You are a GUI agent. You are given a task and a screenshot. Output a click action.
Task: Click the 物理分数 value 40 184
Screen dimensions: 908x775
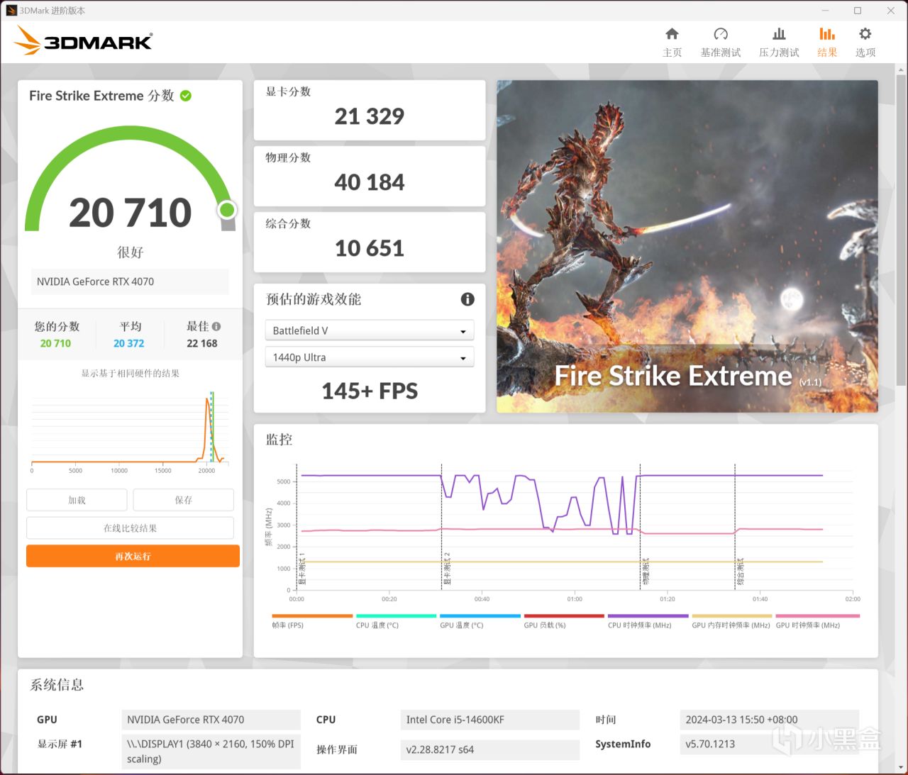click(x=370, y=182)
